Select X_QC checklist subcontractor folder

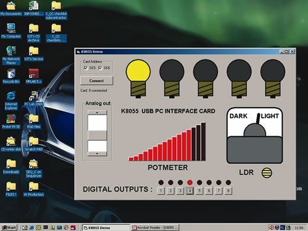pyautogui.click(x=56, y=10)
